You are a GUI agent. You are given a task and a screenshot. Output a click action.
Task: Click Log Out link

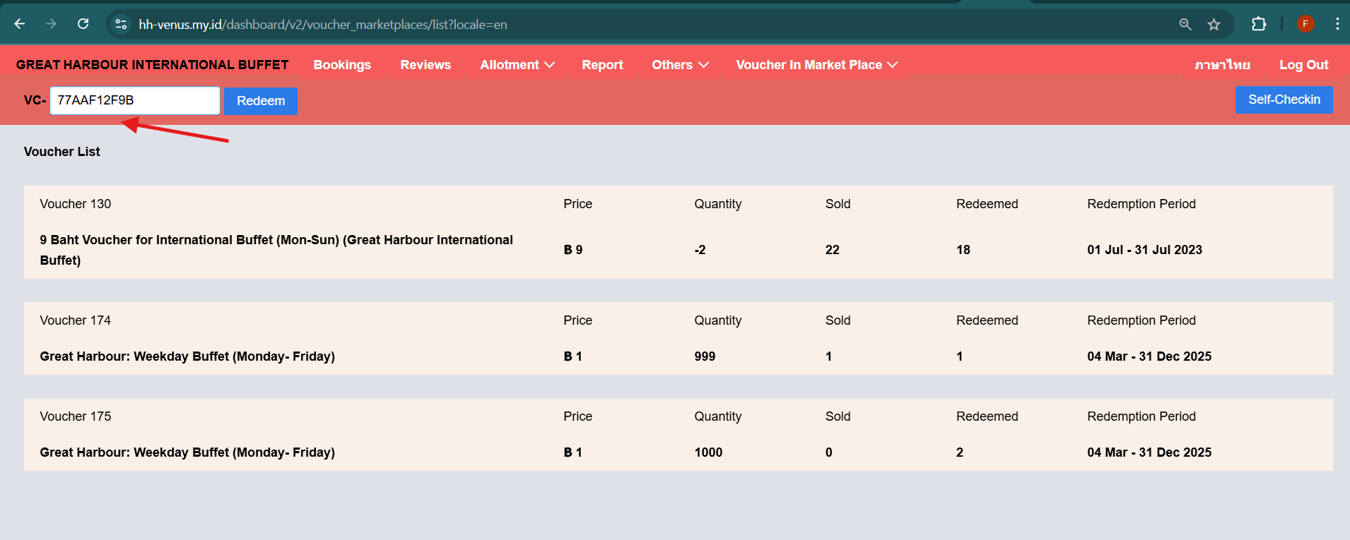pyautogui.click(x=1303, y=65)
